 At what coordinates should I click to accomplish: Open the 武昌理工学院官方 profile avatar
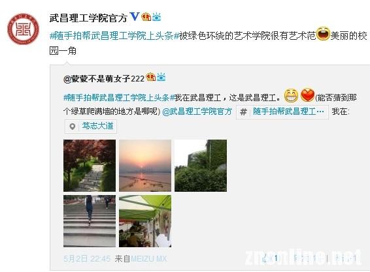tap(23, 29)
